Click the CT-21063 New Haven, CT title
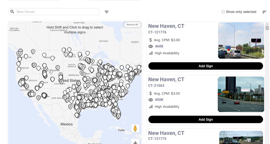Image resolution: width=270 pixels, height=144 pixels. 166,79
